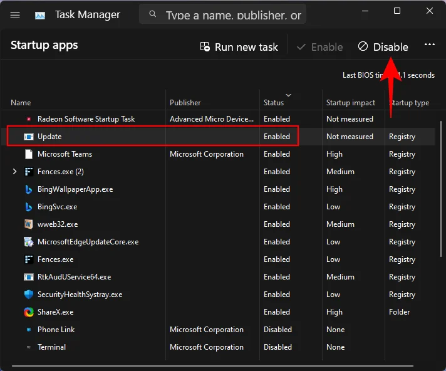
Task: Click the ShareX.exe colorful icon
Action: [x=29, y=312]
